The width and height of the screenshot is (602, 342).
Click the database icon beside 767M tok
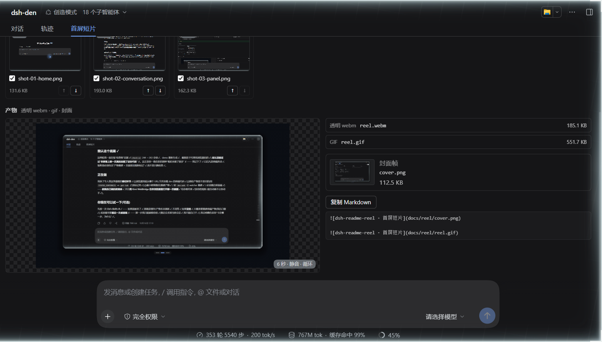pos(292,335)
